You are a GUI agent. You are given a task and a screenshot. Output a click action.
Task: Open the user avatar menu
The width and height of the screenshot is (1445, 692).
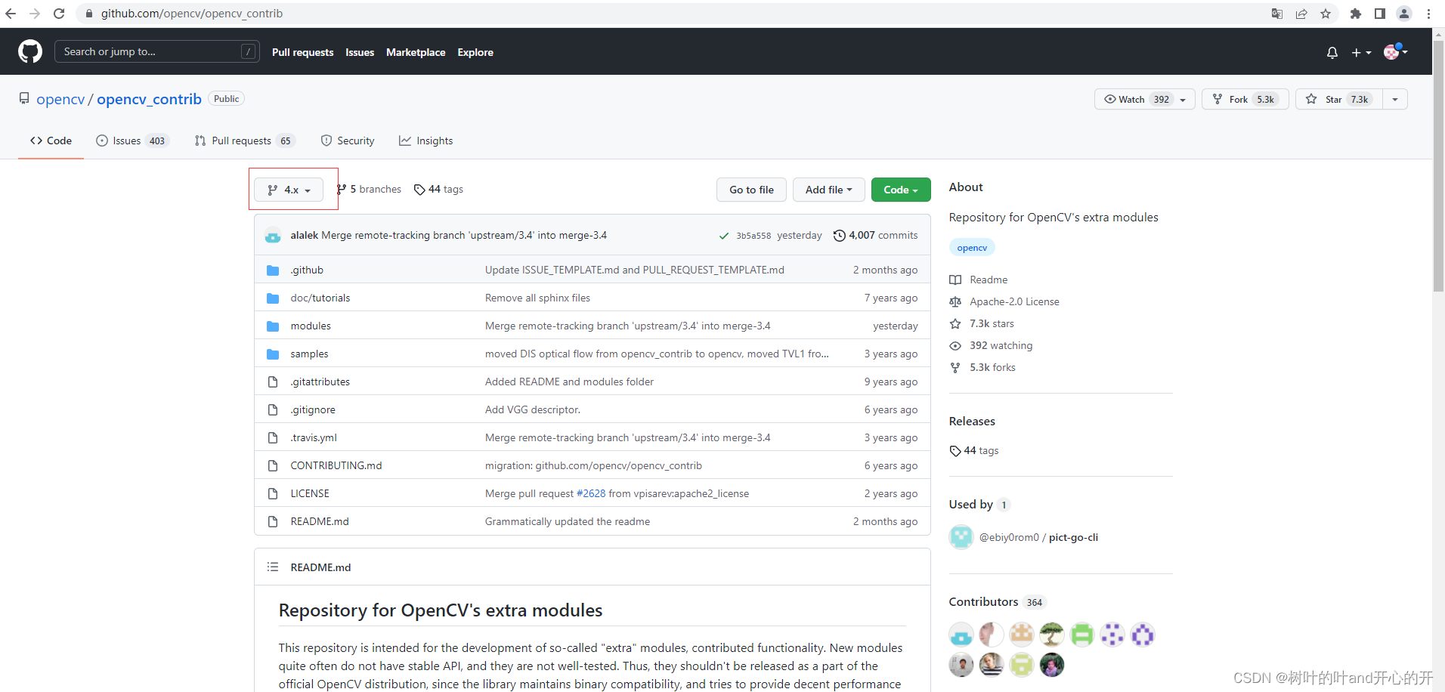tap(1395, 51)
